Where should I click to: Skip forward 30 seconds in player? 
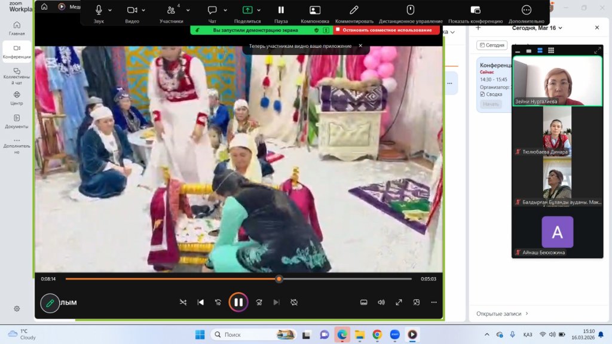click(259, 302)
